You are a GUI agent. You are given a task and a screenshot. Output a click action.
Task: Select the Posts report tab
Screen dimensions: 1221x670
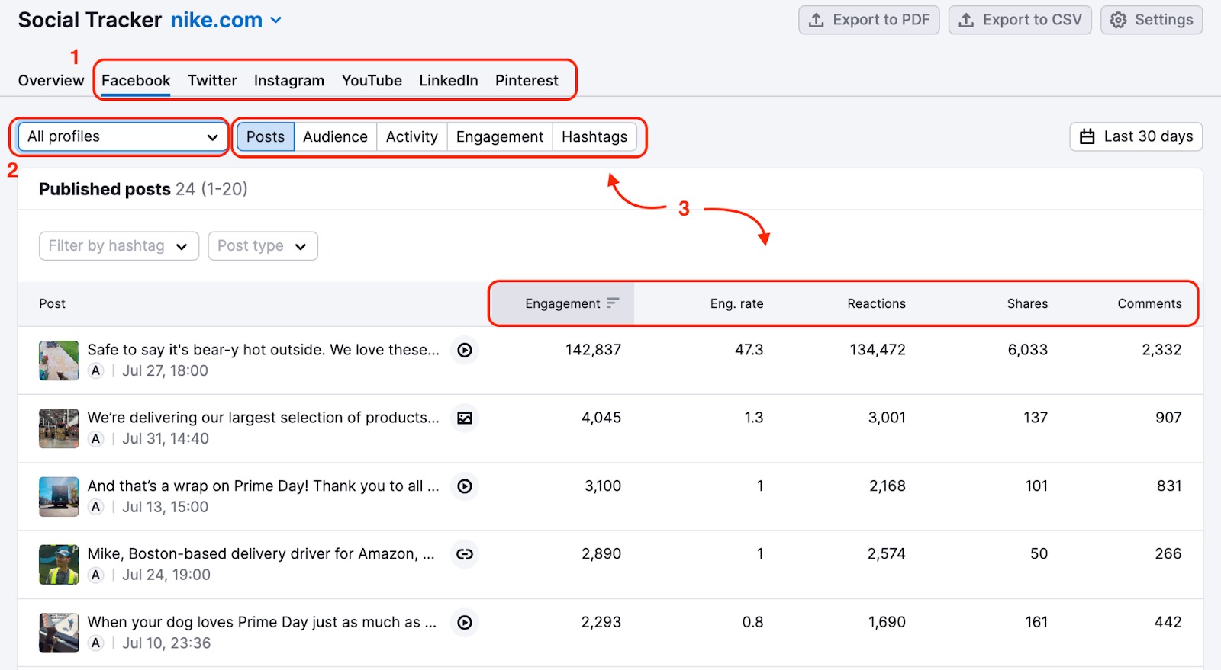[x=266, y=136]
